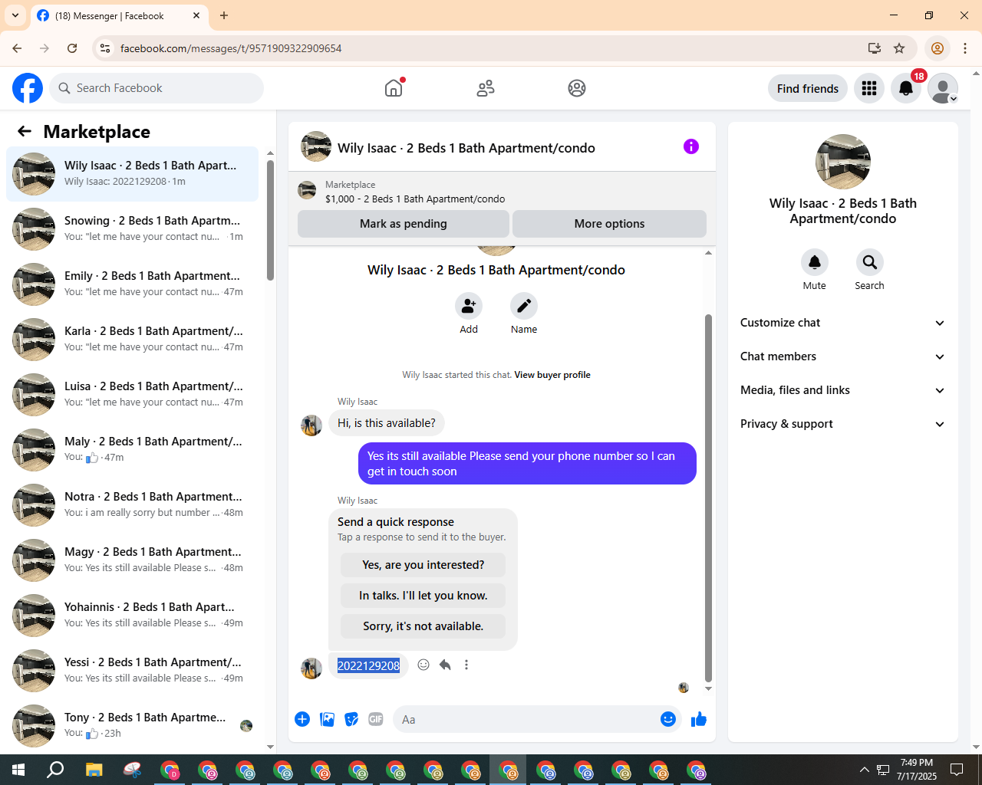Show hidden system tray icons

[864, 770]
